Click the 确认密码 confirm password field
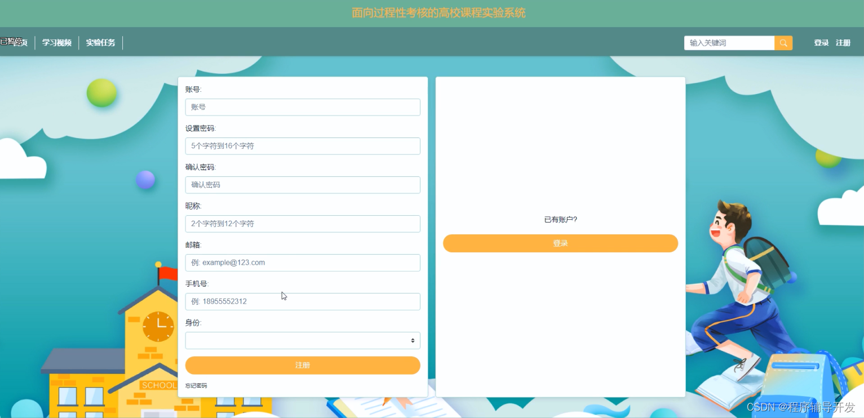The height and width of the screenshot is (418, 864). coord(303,185)
